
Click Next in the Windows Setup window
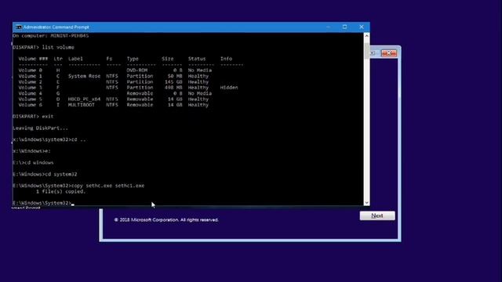(x=377, y=216)
